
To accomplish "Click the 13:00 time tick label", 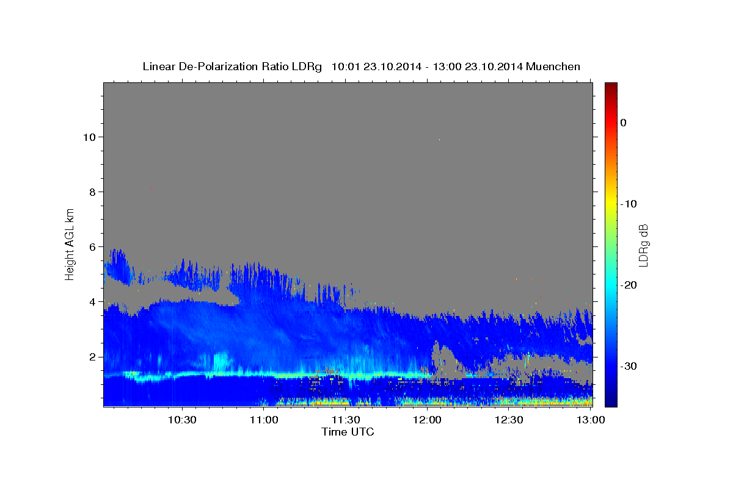I will (x=590, y=420).
